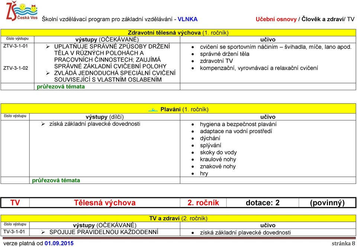Click the 'hygiena a bezpečnost plavání' bullet
Screen dimensions: 357x247
tap(238, 124)
